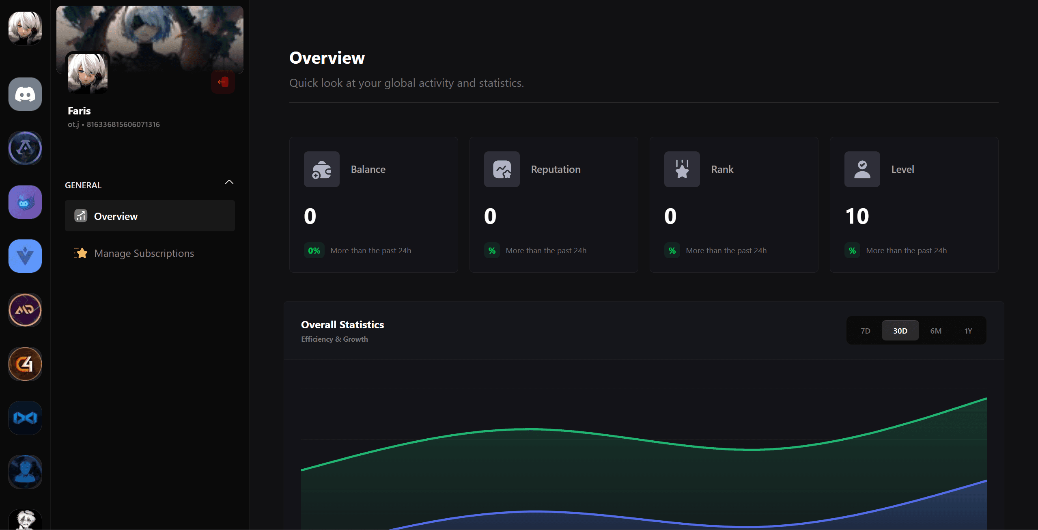Switch statistics range to 7D
1038x530 pixels.
click(865, 330)
